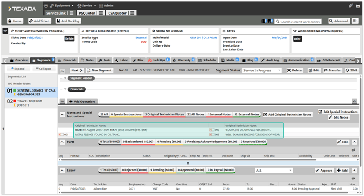364x196 pixels.
Task: Click the Add Operation button
Action: click(81, 102)
